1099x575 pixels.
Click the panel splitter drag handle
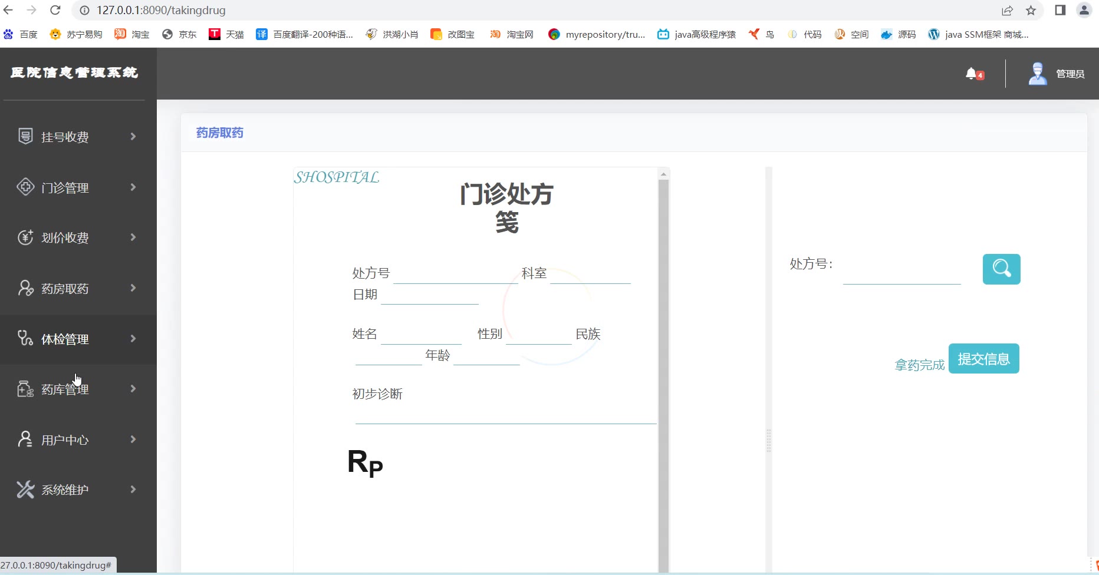pos(768,441)
